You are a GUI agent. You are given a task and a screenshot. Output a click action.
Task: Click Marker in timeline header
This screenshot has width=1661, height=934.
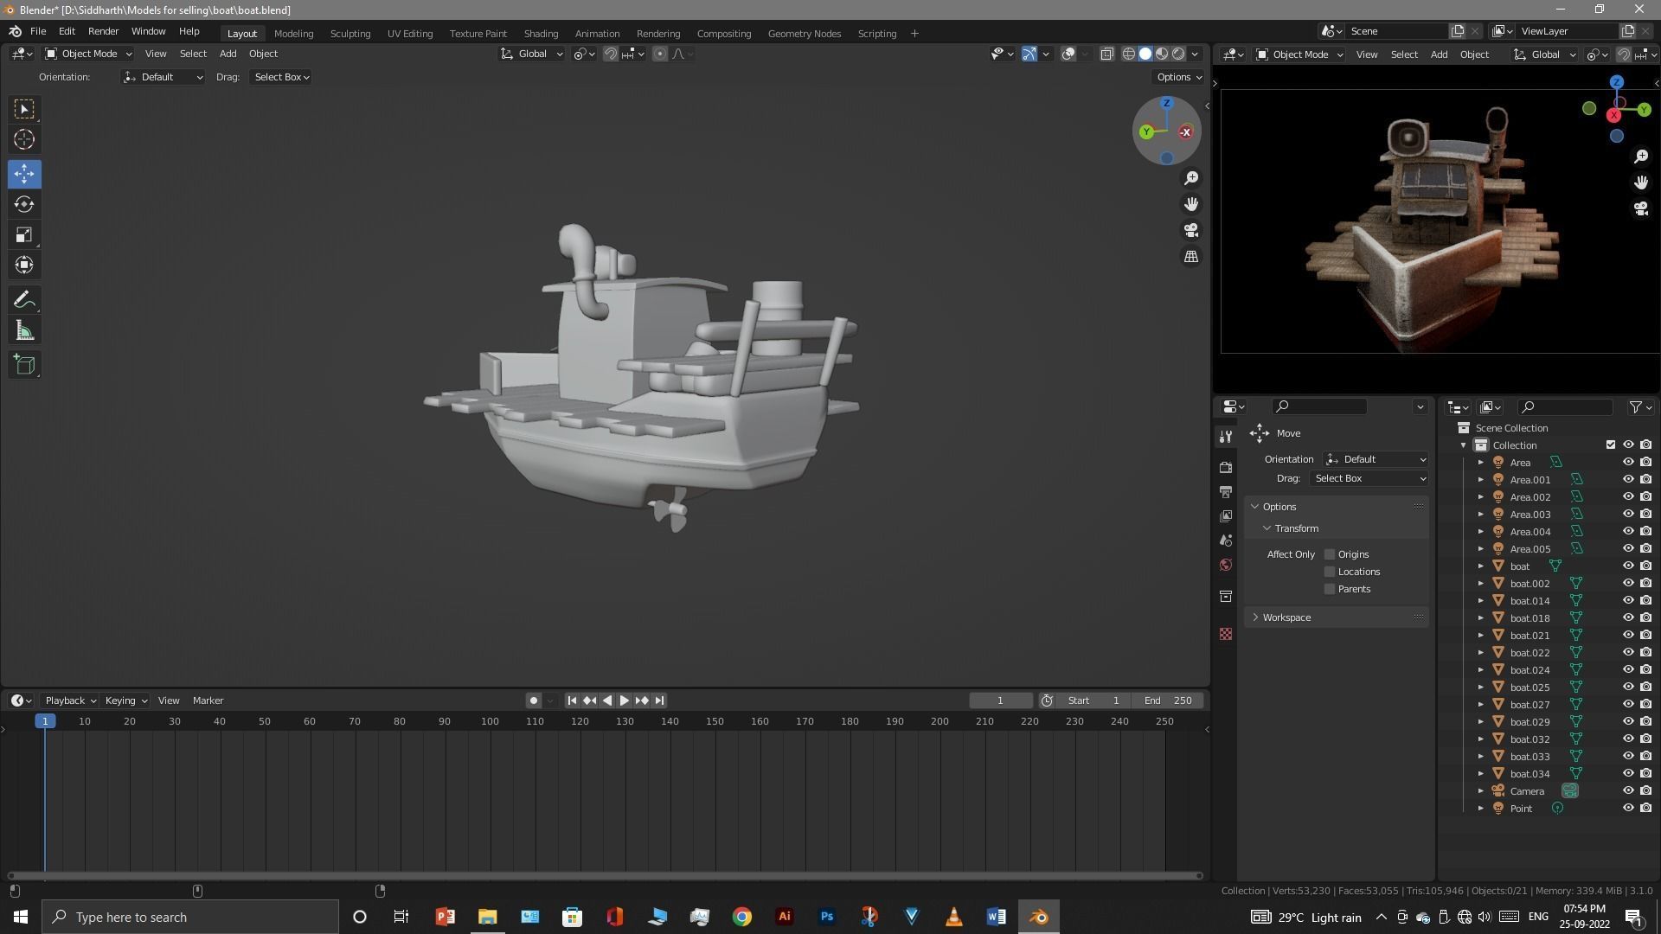tap(208, 700)
